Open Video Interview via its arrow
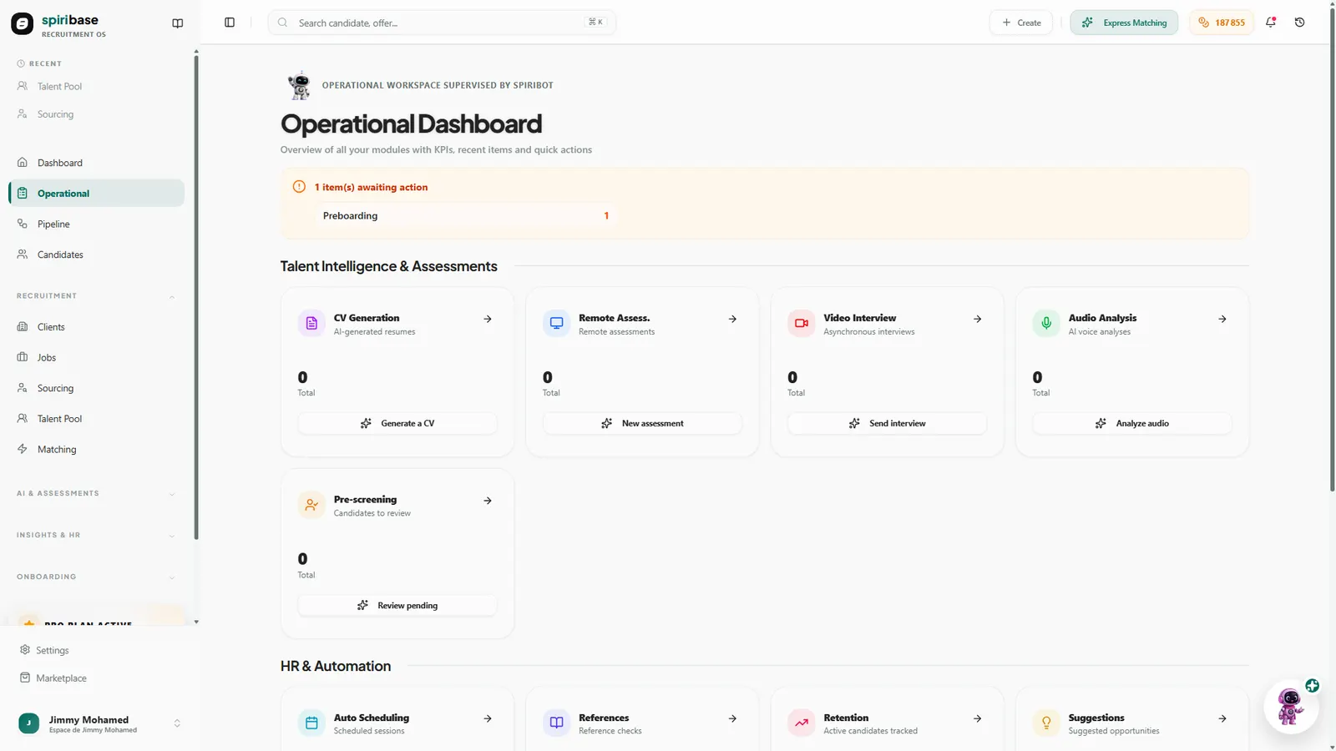 [x=978, y=319]
